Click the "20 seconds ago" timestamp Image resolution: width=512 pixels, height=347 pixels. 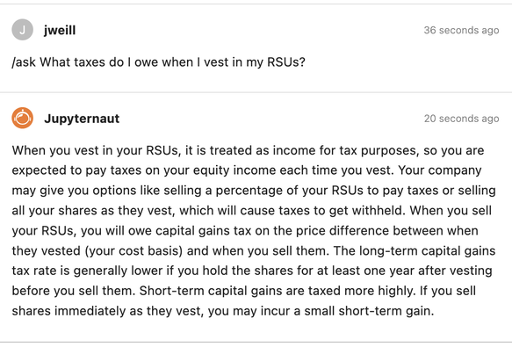tap(461, 119)
